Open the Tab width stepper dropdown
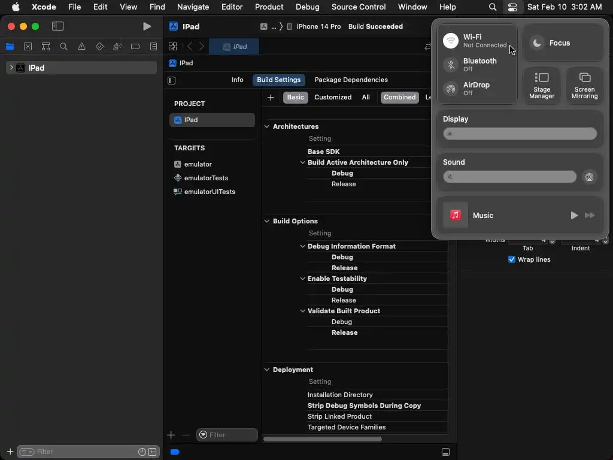Image resolution: width=613 pixels, height=460 pixels. tap(552, 241)
